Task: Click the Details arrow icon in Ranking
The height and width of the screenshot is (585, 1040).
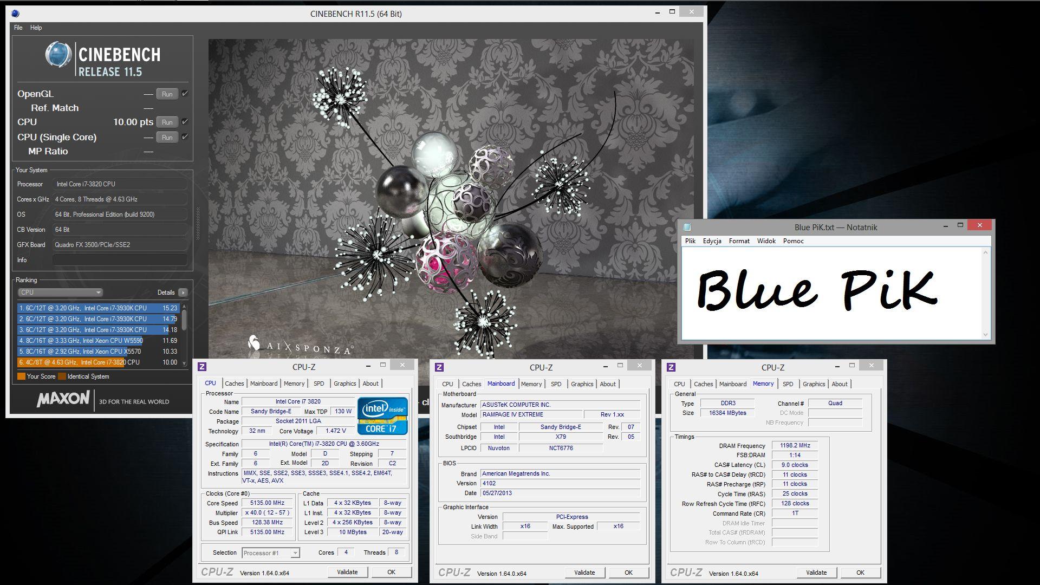Action: (x=183, y=292)
